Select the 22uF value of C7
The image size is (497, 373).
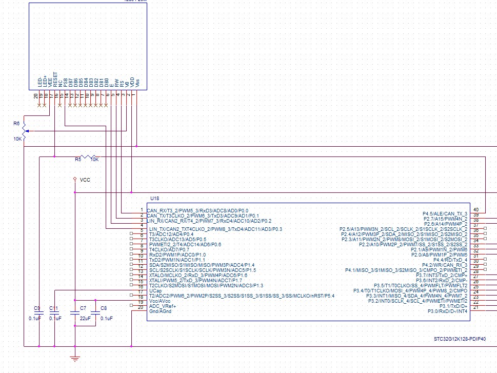[85, 318]
